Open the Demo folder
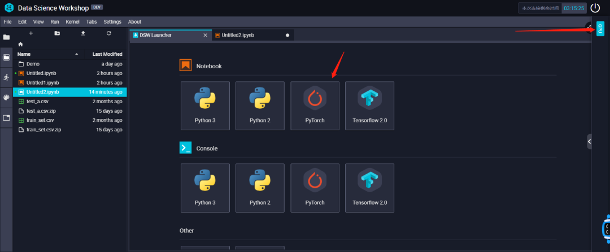This screenshot has height=252, width=610. pyautogui.click(x=70, y=64)
